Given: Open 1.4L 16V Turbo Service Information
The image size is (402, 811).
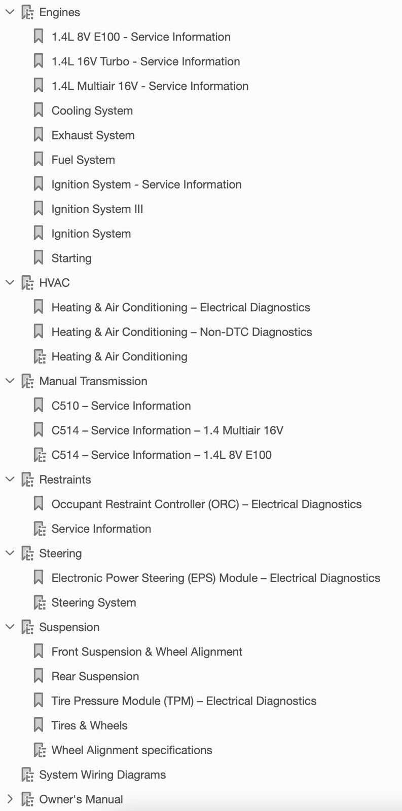Looking at the screenshot, I should click(145, 61).
